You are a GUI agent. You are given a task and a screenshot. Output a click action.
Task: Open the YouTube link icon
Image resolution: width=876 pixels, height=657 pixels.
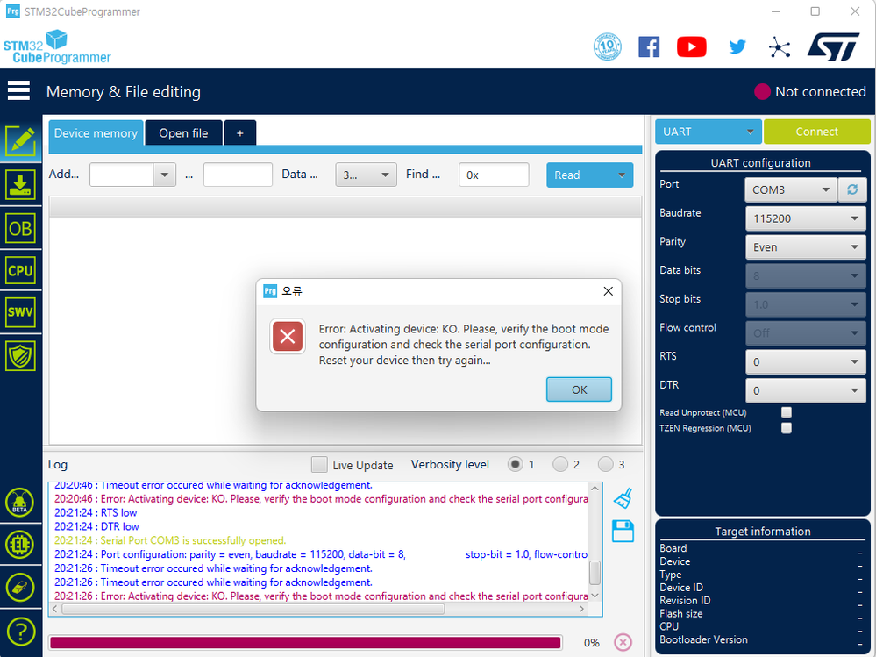(x=692, y=47)
